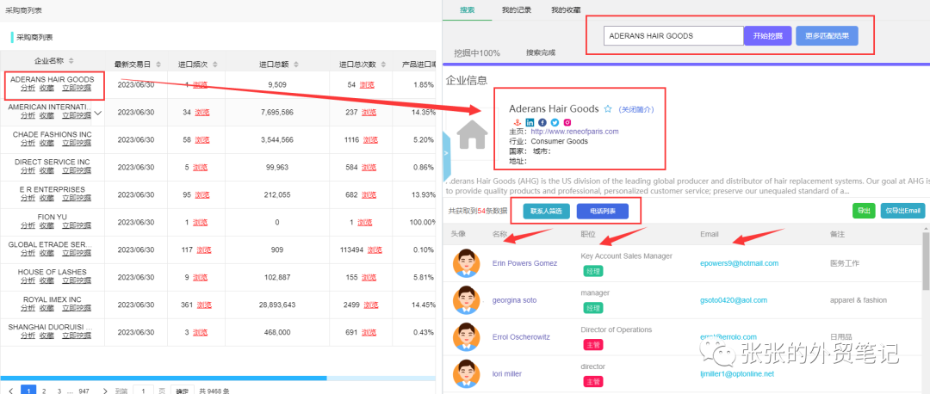This screenshot has height=394, width=930.
Task: Click the 电话列表 button
Action: [x=602, y=211]
